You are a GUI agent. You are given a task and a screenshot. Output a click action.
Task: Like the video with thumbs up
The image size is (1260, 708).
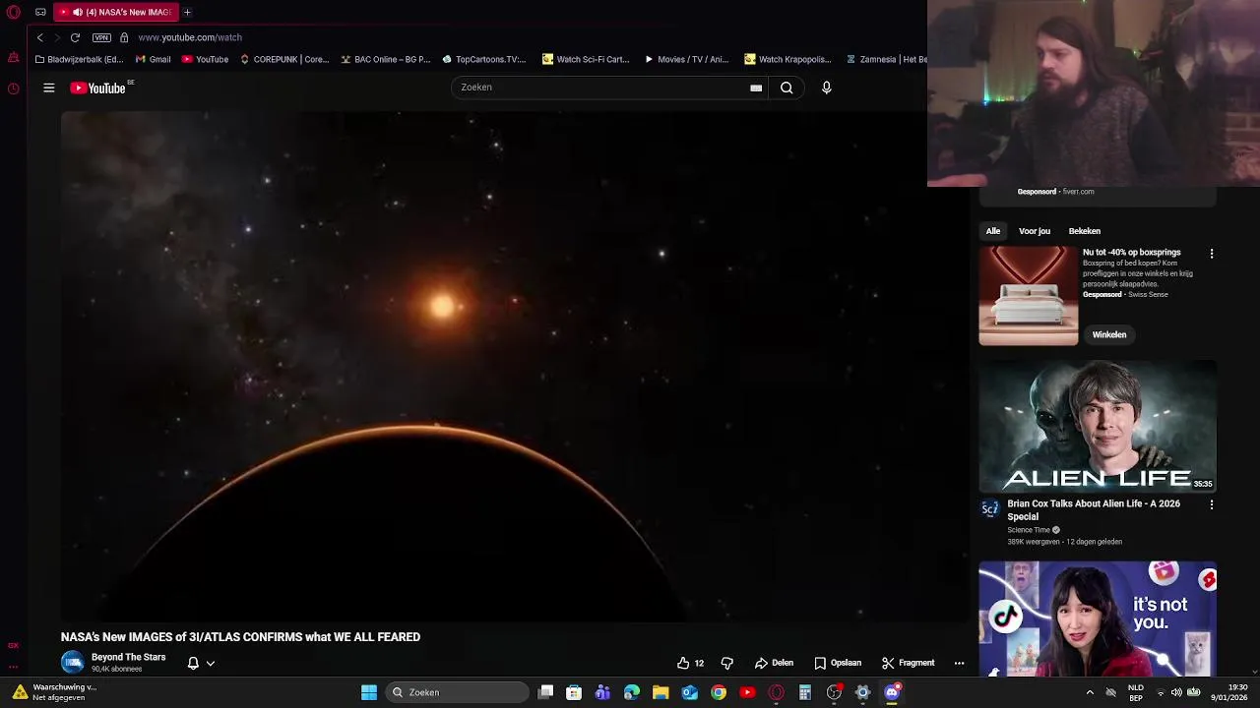tap(690, 663)
